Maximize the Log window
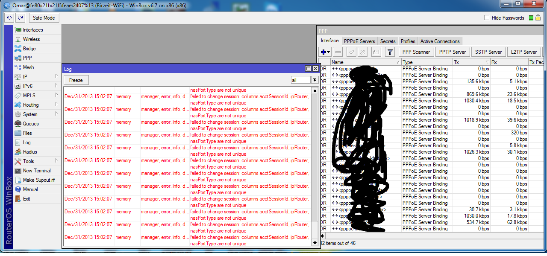 (308, 68)
